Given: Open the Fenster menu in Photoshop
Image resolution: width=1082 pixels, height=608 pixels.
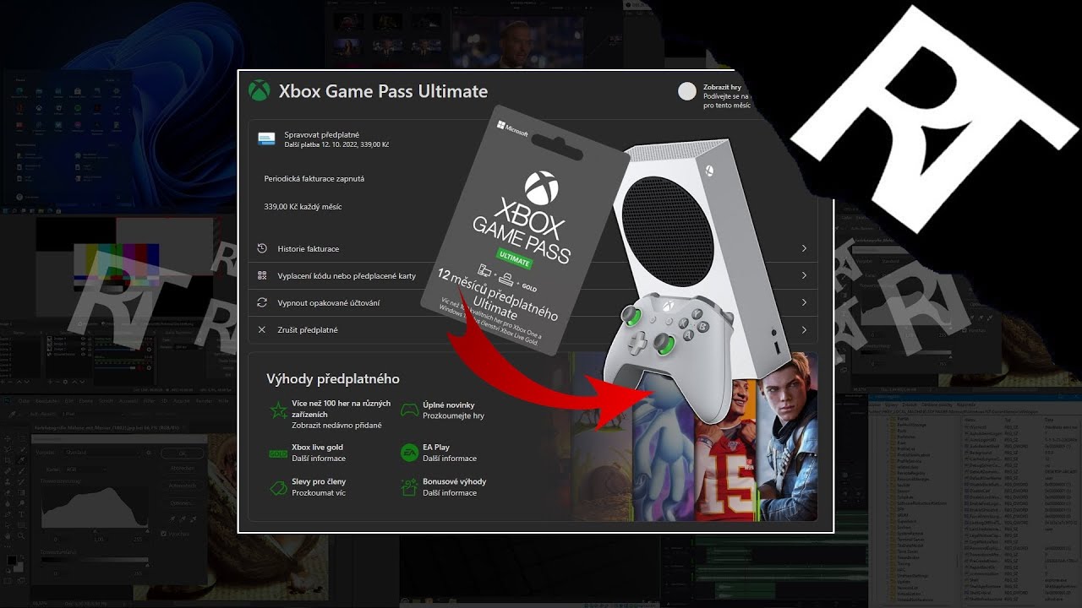Looking at the screenshot, I should (x=204, y=401).
